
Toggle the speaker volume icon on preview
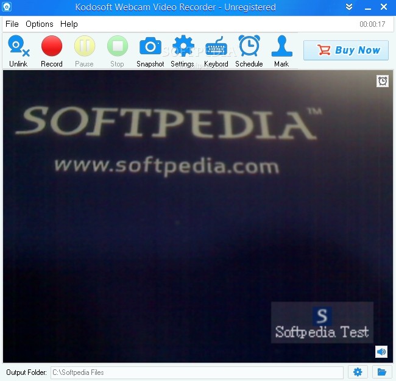pyautogui.click(x=381, y=352)
